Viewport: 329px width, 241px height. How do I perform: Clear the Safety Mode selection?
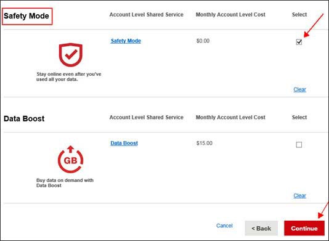tap(299, 89)
